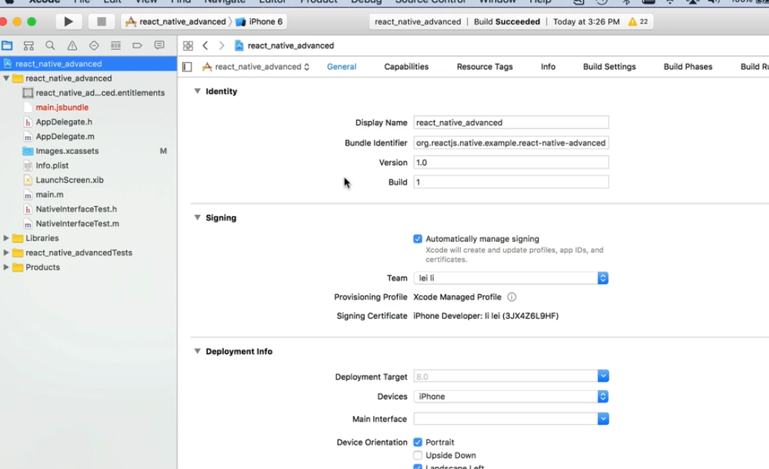Expand the Products folder
Screen dimensions: 769x469
click(x=6, y=267)
